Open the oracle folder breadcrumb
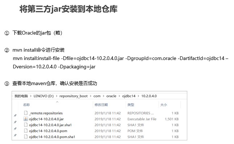 111,96
